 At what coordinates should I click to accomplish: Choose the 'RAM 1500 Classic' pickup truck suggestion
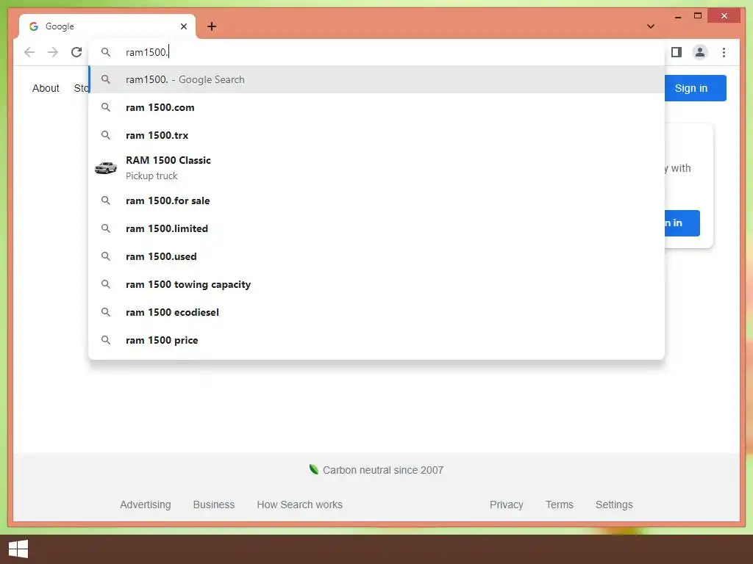tap(377, 168)
